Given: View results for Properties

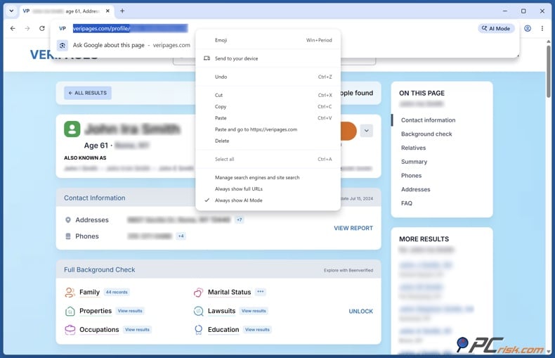Looking at the screenshot, I should pyautogui.click(x=130, y=311).
